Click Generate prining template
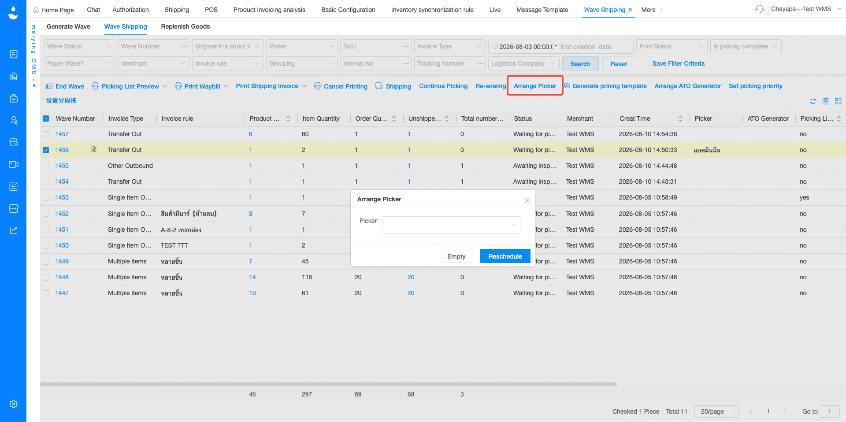846x422 pixels. click(x=606, y=86)
